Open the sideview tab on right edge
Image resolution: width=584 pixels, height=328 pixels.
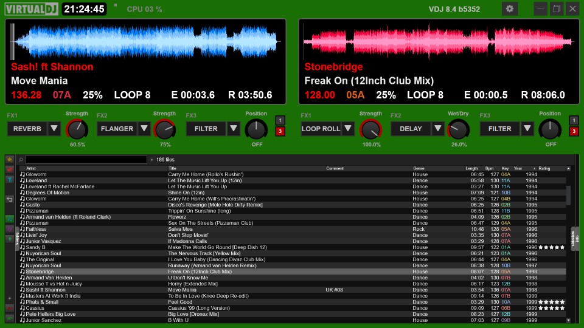coord(573,239)
